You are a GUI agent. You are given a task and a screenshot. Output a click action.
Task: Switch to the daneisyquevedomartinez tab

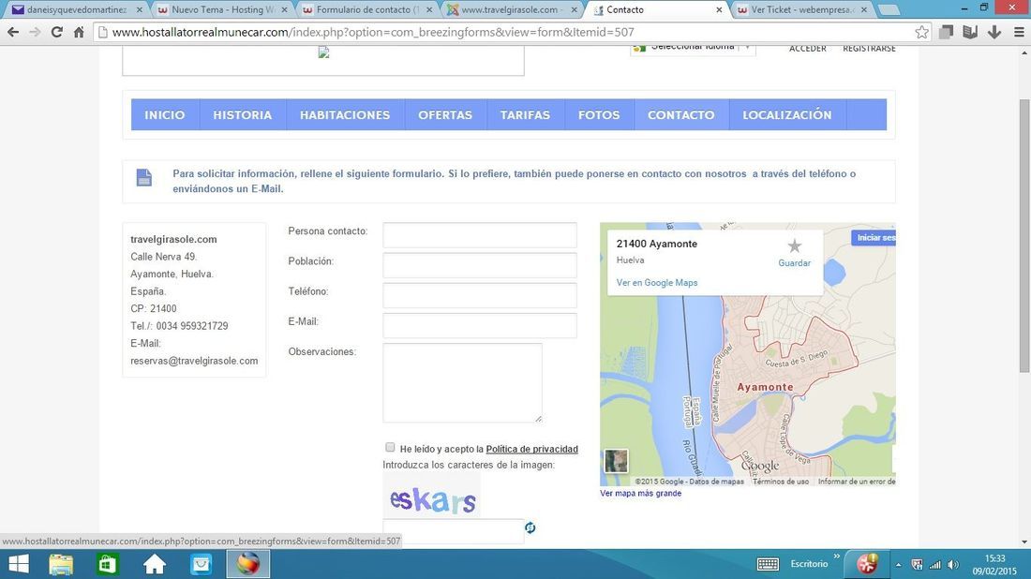tap(76, 10)
